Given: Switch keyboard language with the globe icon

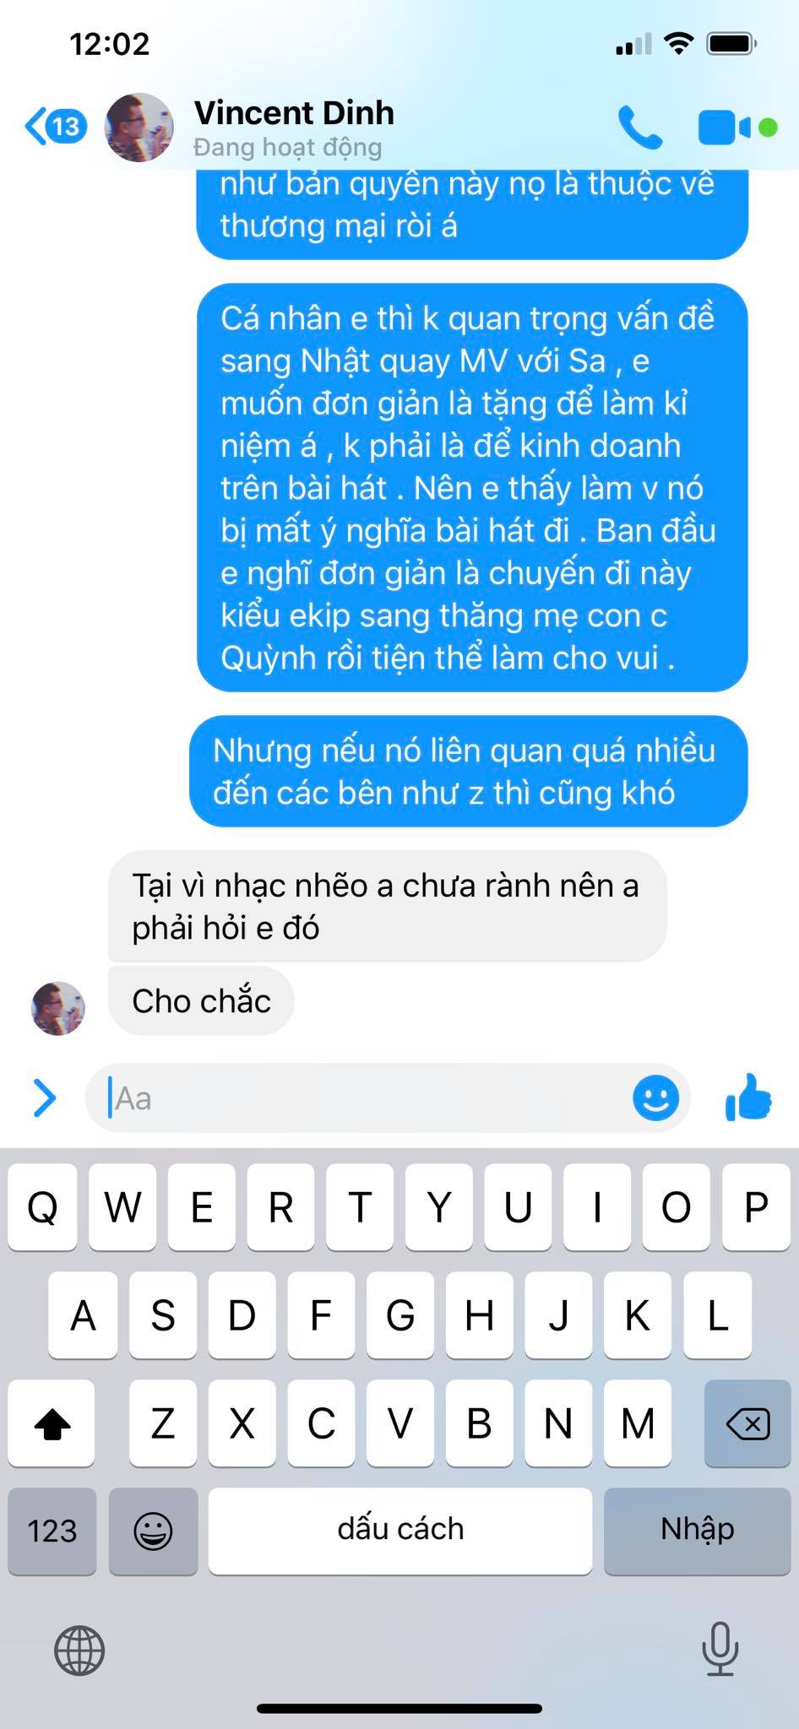Looking at the screenshot, I should [x=79, y=1650].
